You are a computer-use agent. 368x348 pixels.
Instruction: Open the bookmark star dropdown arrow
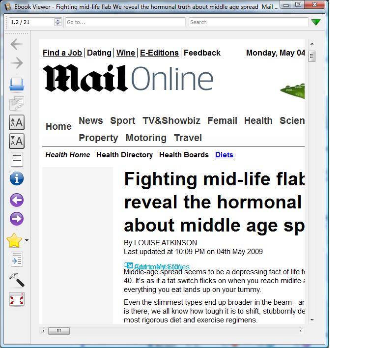coord(27,240)
